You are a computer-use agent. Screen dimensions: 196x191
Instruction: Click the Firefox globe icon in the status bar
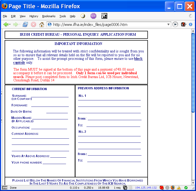pos(173,187)
